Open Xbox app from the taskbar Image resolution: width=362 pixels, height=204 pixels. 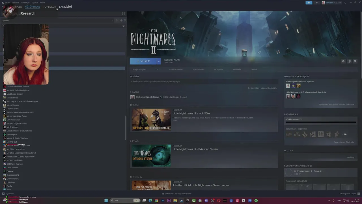pos(194,201)
